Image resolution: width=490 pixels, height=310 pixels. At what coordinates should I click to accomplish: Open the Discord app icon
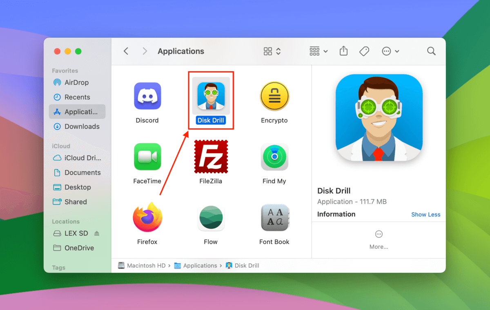(x=147, y=96)
